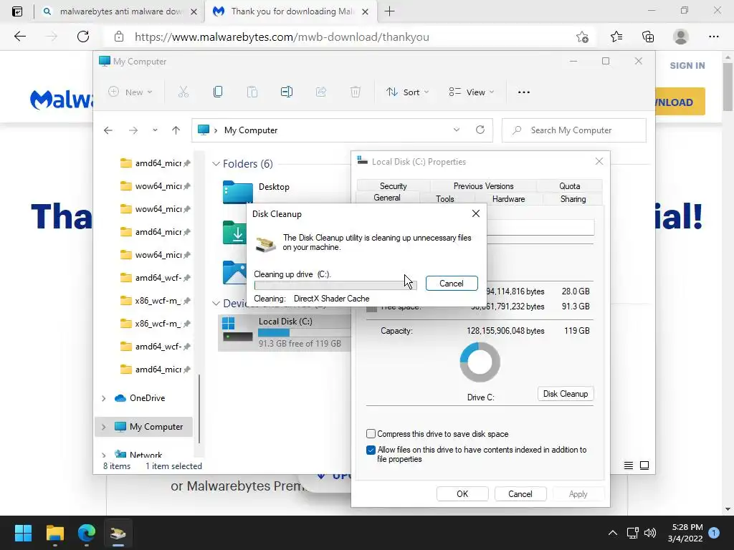Switch to the Hardware tab
The width and height of the screenshot is (734, 550).
tap(508, 199)
